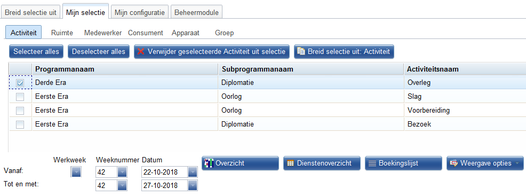Image resolution: width=526 pixels, height=196 pixels.
Task: Select the Consument subtab
Action: pos(145,33)
